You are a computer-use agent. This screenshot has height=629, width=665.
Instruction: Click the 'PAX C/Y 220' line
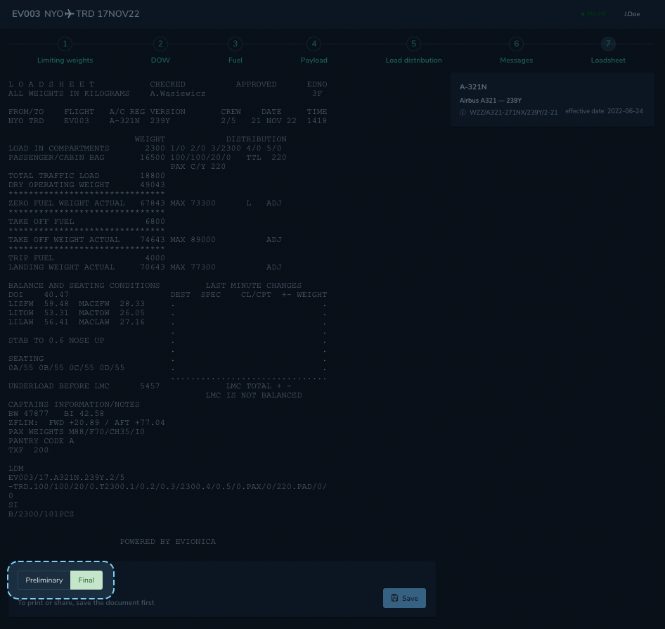pos(198,167)
